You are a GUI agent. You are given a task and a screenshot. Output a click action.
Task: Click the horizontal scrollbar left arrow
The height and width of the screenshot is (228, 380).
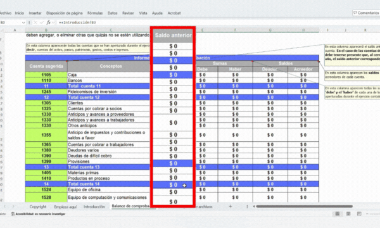coord(254,206)
